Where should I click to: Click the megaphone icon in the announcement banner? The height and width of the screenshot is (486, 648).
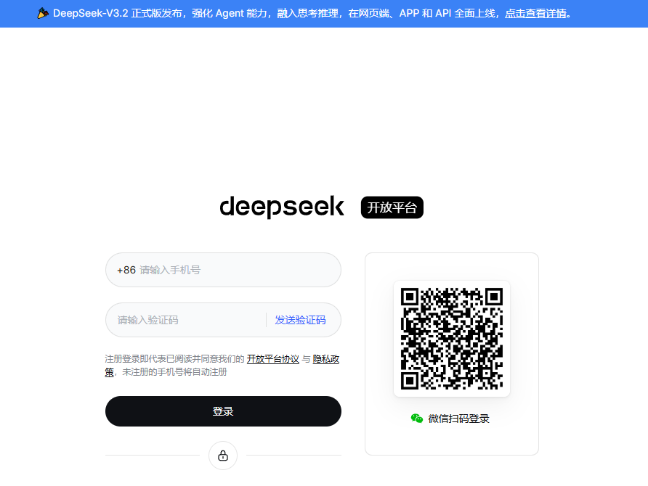(x=43, y=14)
